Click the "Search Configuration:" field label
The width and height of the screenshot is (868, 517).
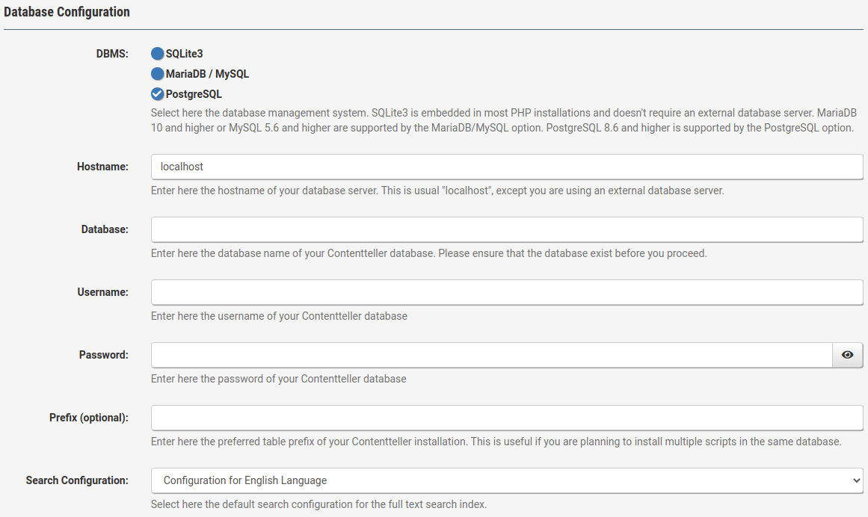[x=77, y=480]
